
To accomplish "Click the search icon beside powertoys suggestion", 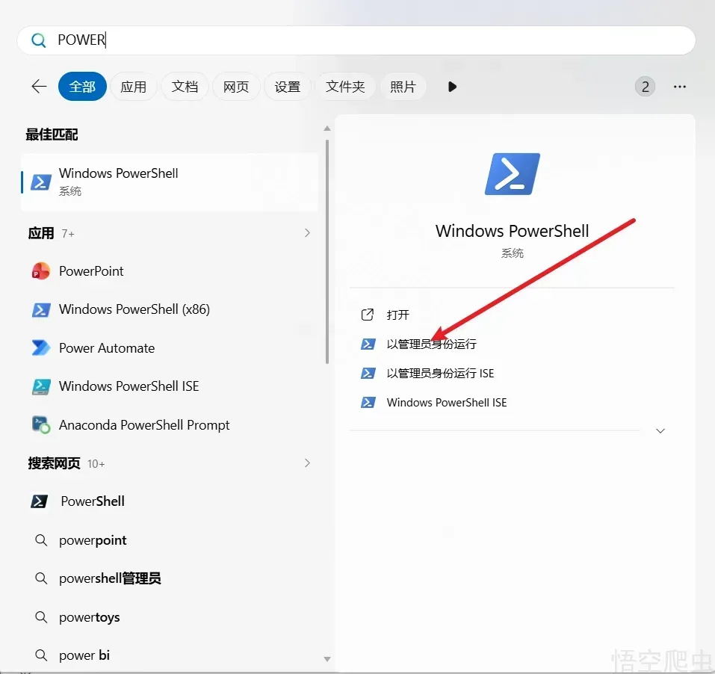I will (41, 617).
